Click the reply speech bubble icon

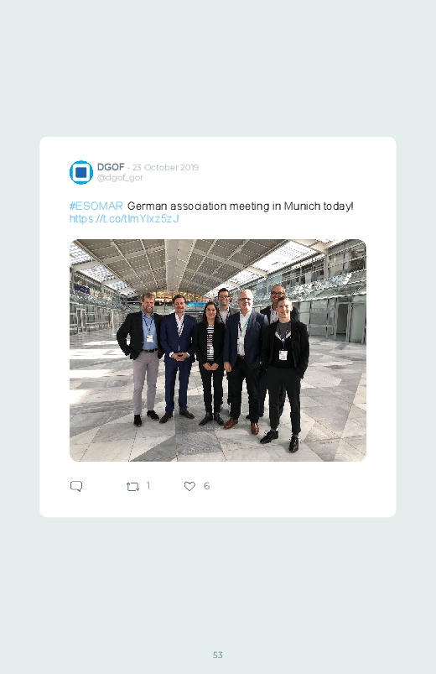(x=76, y=486)
